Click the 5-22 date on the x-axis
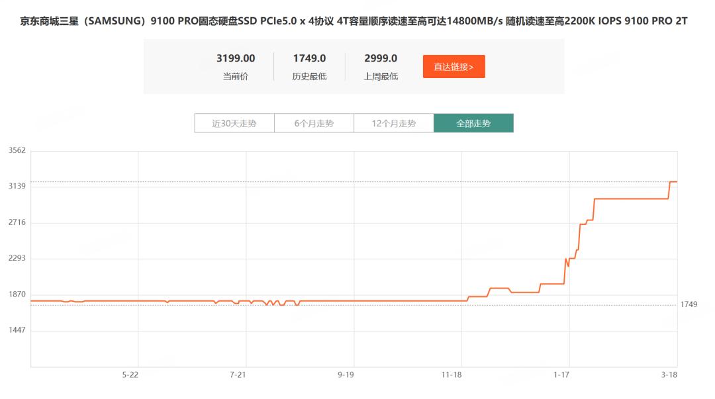This screenshot has height=399, width=715. pyautogui.click(x=130, y=375)
